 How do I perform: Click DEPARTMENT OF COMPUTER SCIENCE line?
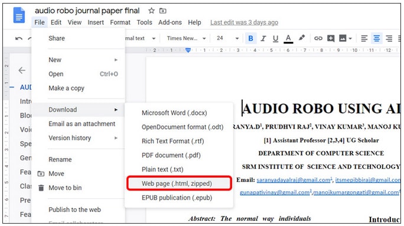(x=321, y=153)
